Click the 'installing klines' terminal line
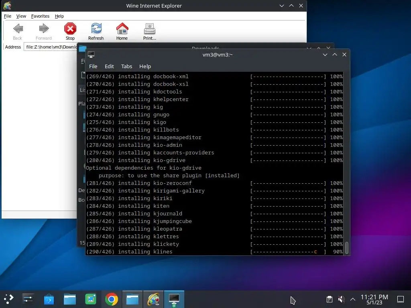Viewport: 411px width, 308px height. tap(214, 252)
